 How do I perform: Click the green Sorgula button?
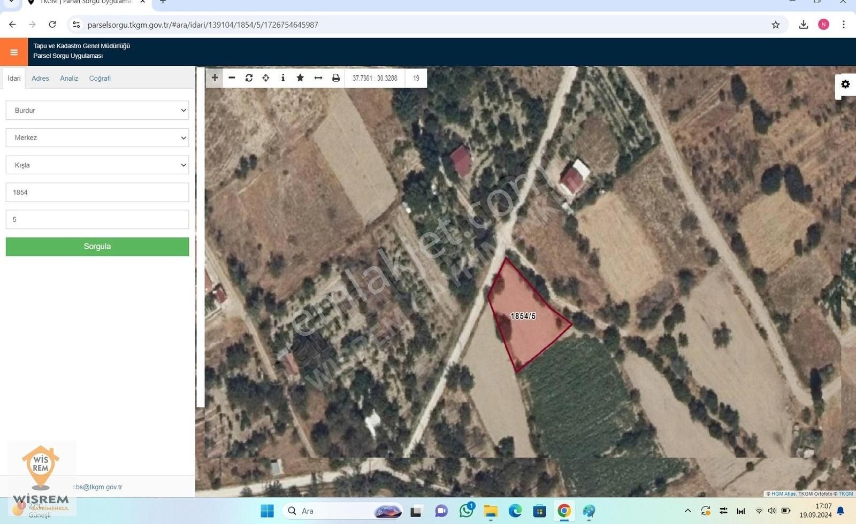coord(97,246)
